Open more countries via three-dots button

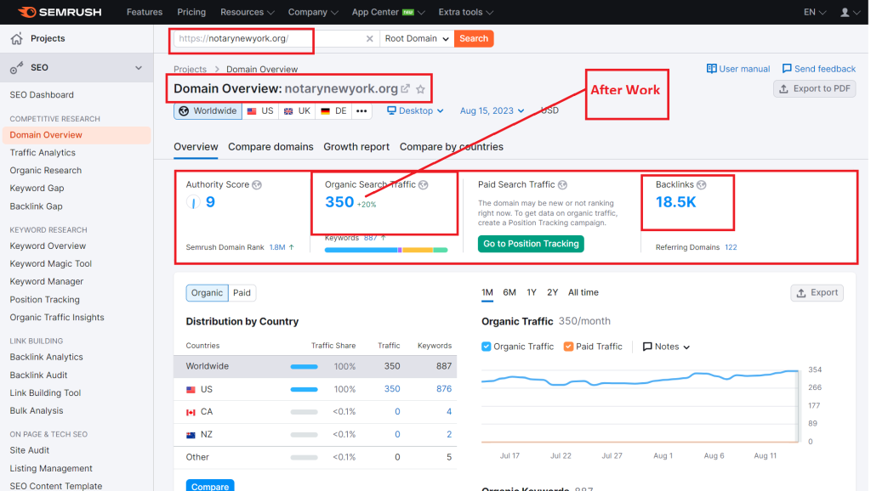coord(361,111)
